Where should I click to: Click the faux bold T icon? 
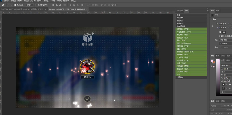pyautogui.click(x=223, y=84)
